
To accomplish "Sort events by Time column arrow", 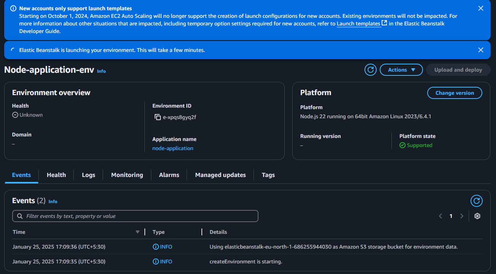I will click(x=138, y=232).
